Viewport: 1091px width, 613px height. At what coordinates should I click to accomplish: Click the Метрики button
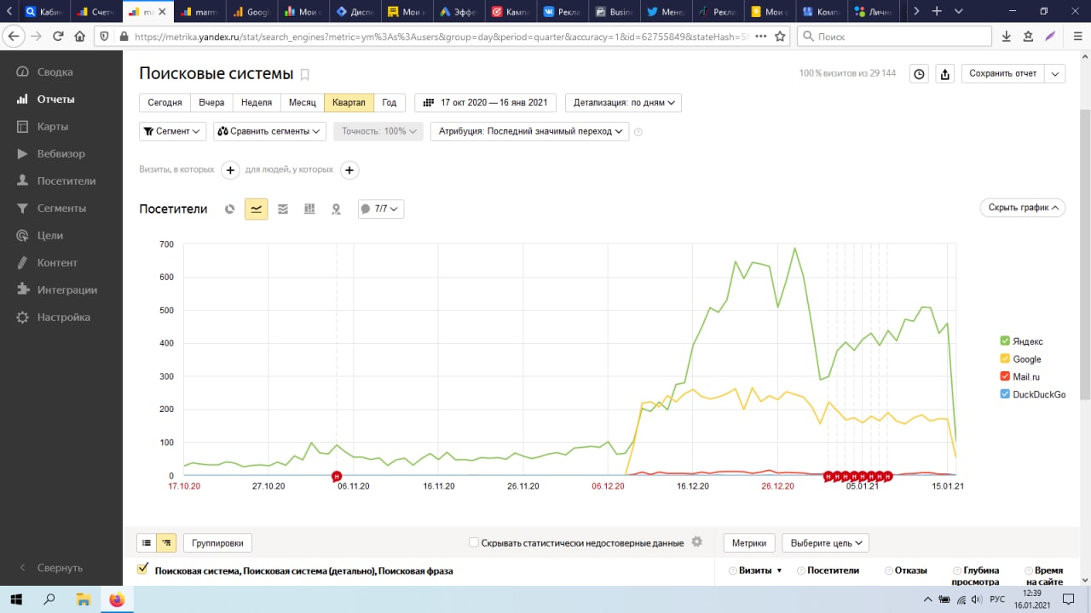[750, 542]
